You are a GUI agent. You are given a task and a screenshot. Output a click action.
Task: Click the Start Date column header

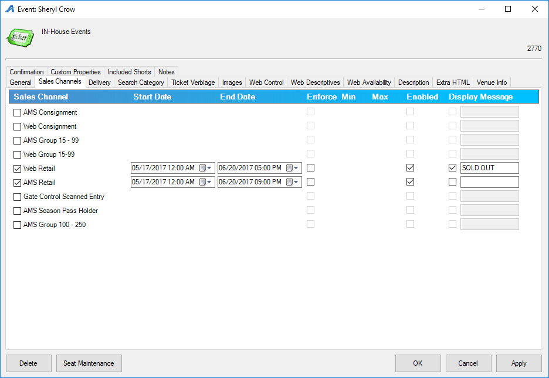pos(152,97)
